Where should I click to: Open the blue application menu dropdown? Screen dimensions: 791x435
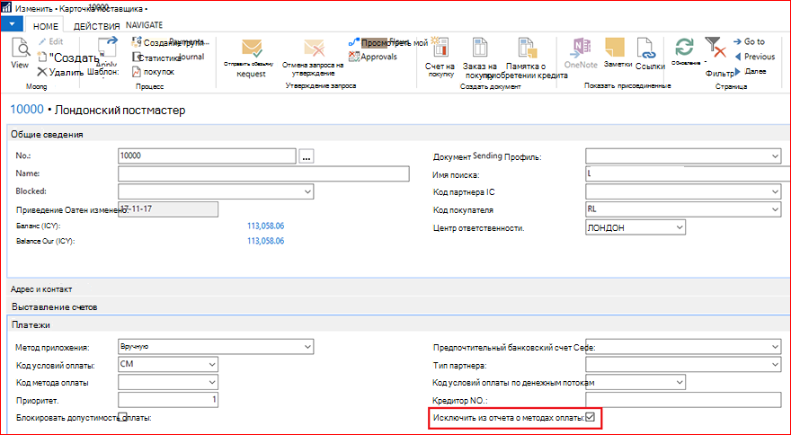pyautogui.click(x=12, y=23)
